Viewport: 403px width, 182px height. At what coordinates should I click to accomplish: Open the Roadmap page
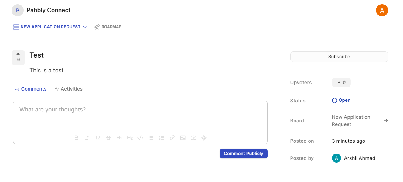pos(108,27)
